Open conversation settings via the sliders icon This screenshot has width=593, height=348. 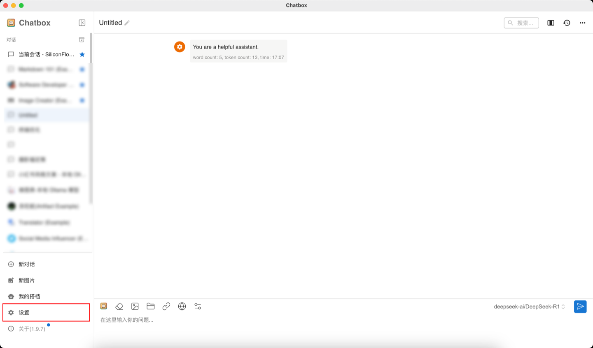click(198, 306)
